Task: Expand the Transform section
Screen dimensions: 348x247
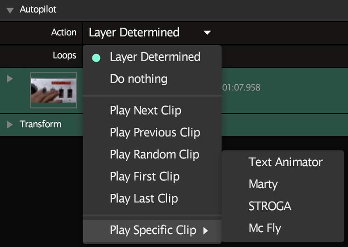Action: (10, 124)
